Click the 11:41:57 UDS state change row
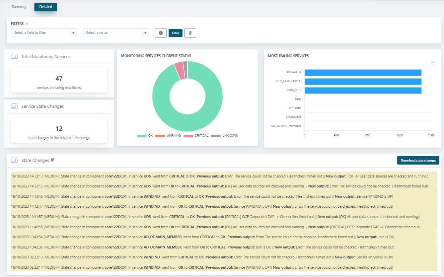 coord(224,217)
